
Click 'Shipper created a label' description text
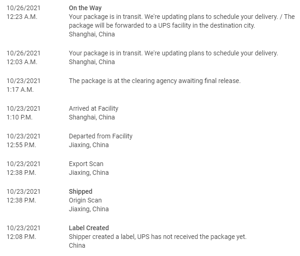pos(158,237)
